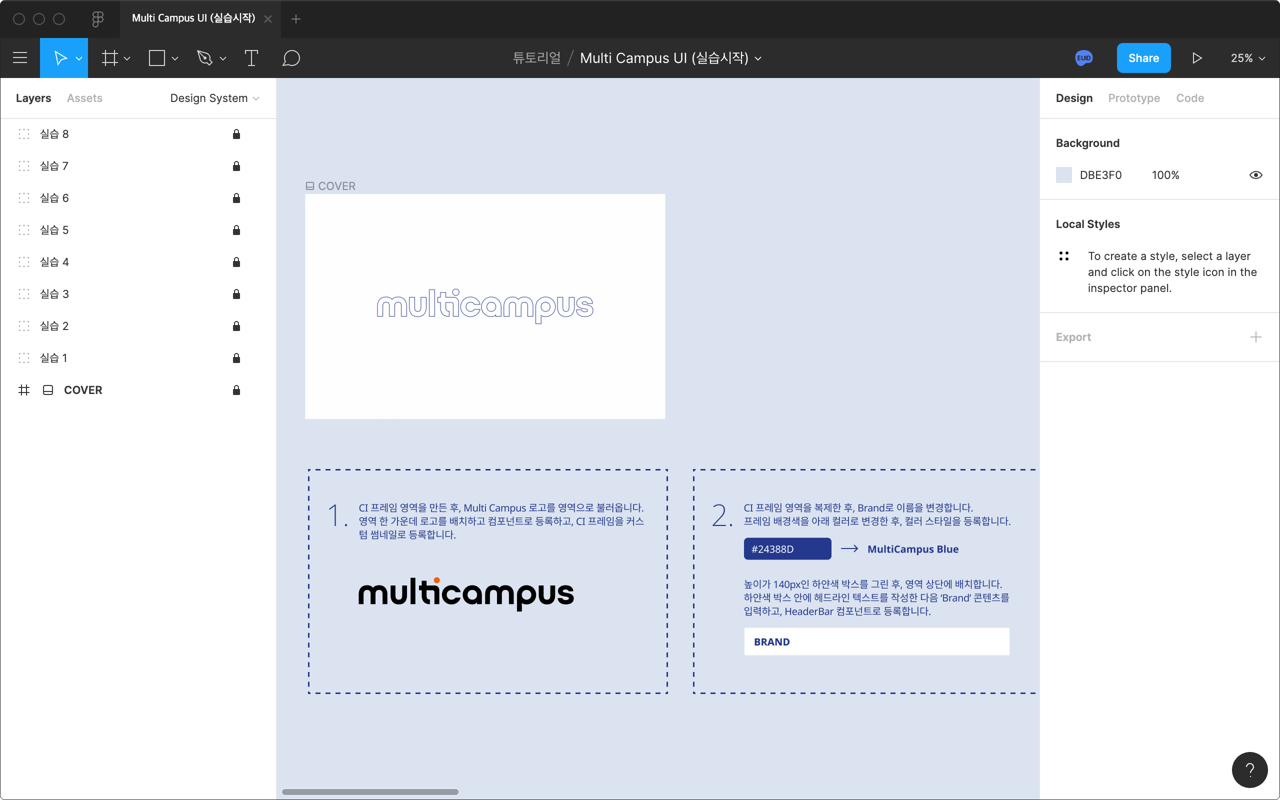Open the hamburger main menu
Image resolution: width=1280 pixels, height=800 pixels.
pos(20,57)
